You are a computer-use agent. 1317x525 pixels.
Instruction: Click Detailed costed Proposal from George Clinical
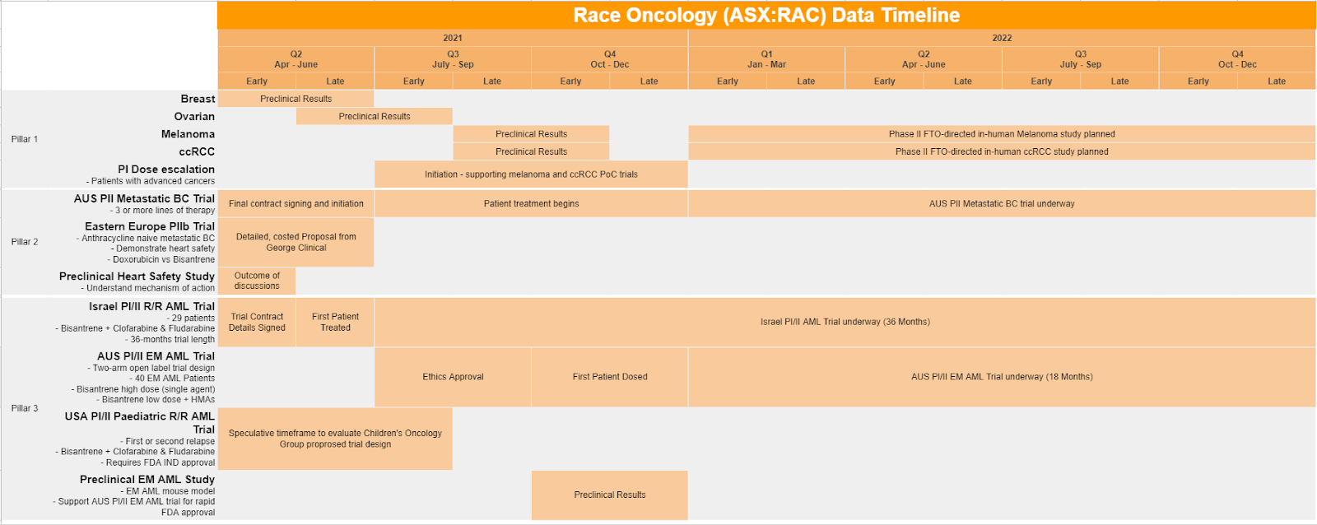click(x=296, y=242)
